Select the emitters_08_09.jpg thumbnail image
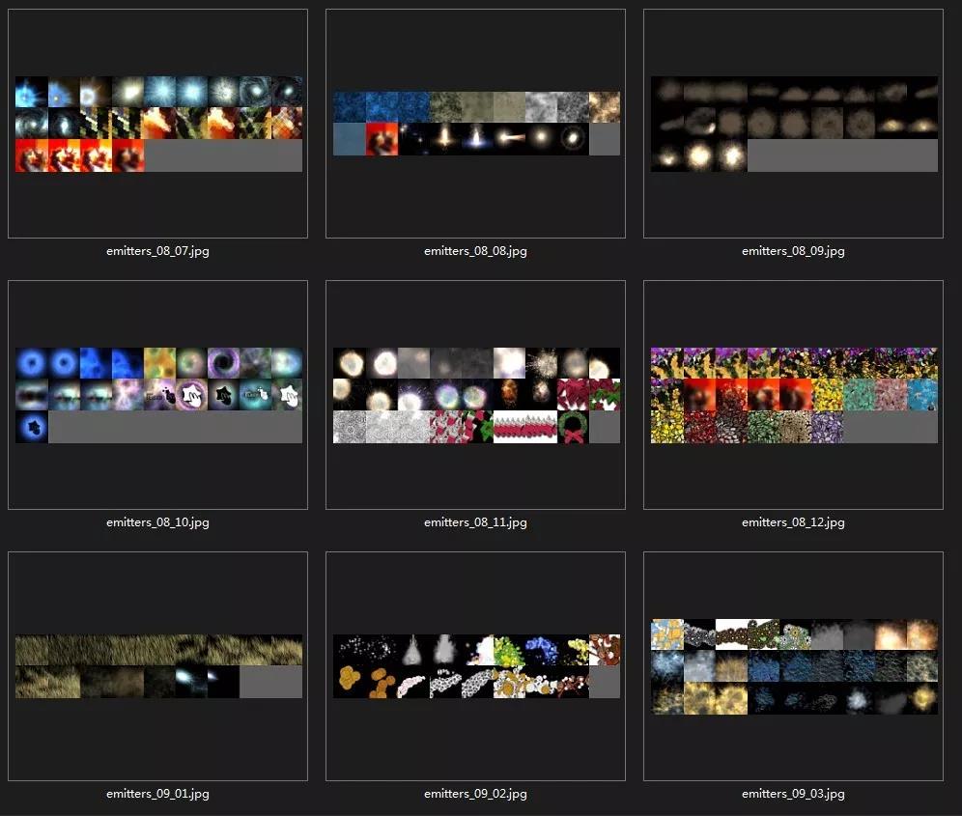962x816 pixels. tap(794, 124)
